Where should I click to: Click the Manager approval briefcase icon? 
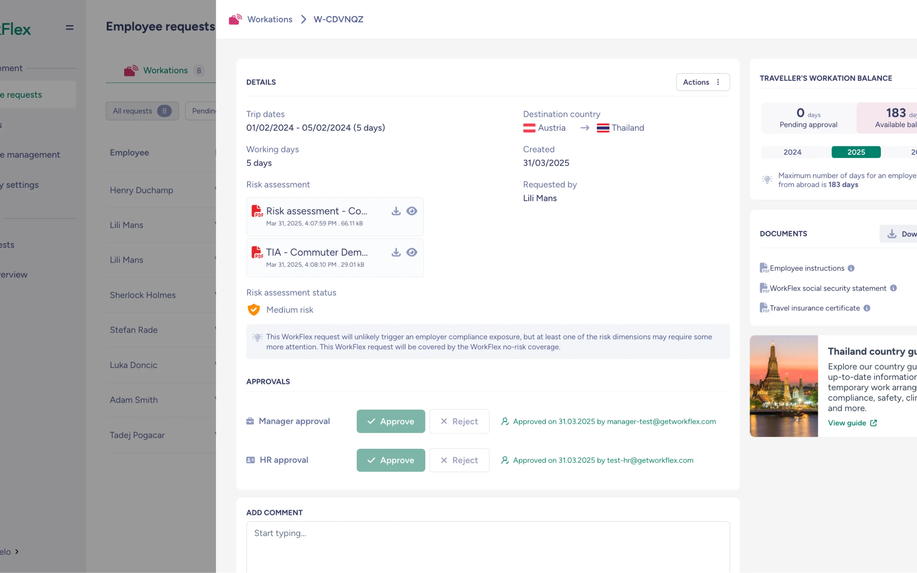pos(250,421)
